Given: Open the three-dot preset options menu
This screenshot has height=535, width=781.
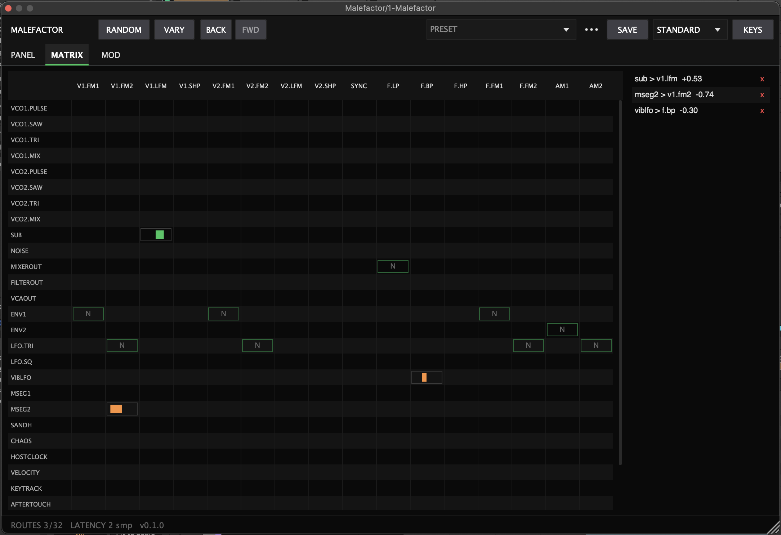Looking at the screenshot, I should [x=591, y=30].
